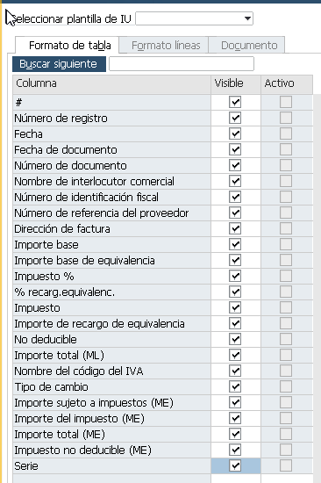Image resolution: width=321 pixels, height=483 pixels.
Task: Click the Activo column header
Action: point(287,83)
